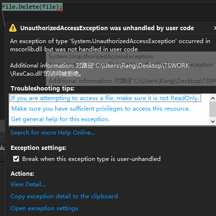Open Get general help for this exception
216x216 pixels.
click(x=60, y=119)
